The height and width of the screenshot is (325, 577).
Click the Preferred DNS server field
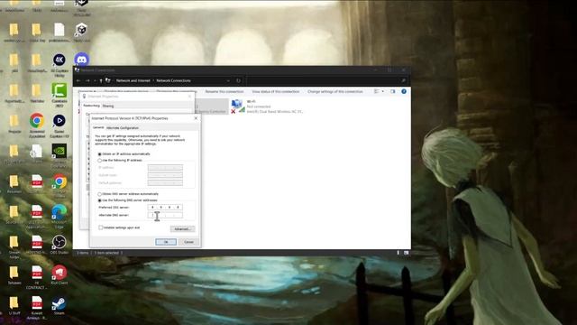click(x=165, y=207)
